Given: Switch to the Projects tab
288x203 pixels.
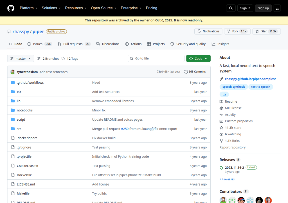Looking at the screenshot, I should (x=156, y=44).
